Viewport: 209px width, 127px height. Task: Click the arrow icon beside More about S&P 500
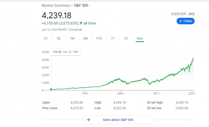88,120
